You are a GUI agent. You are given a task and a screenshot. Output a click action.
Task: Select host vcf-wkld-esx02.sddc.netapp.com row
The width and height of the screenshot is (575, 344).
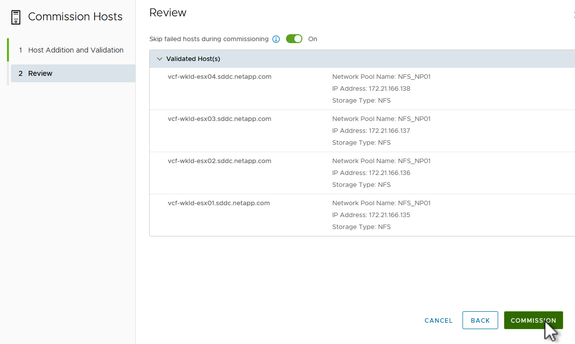click(220, 161)
